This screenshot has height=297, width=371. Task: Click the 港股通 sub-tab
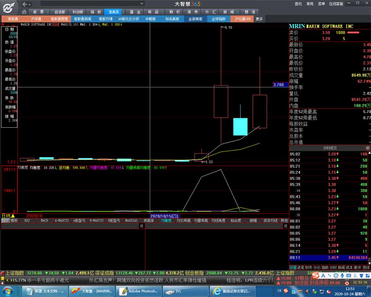pyautogui.click(x=13, y=19)
